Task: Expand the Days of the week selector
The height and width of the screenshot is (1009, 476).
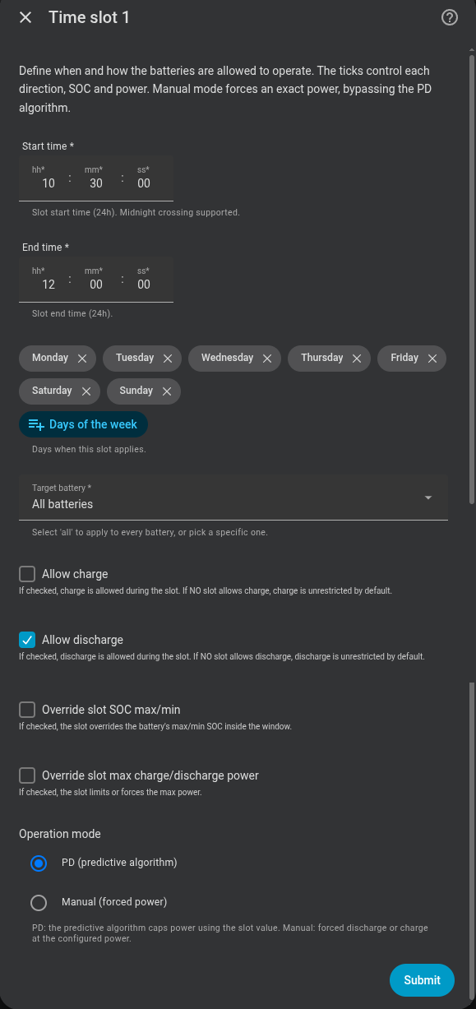Action: point(84,424)
